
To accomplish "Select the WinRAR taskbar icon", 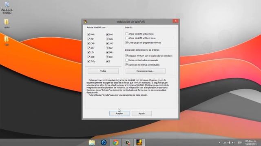I will coord(139,142).
